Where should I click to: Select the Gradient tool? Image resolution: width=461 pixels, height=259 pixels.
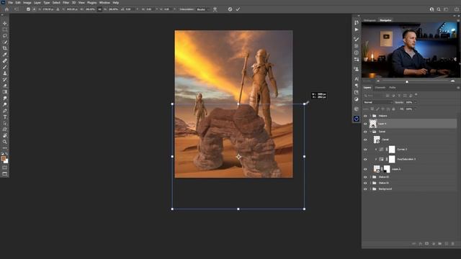5,92
